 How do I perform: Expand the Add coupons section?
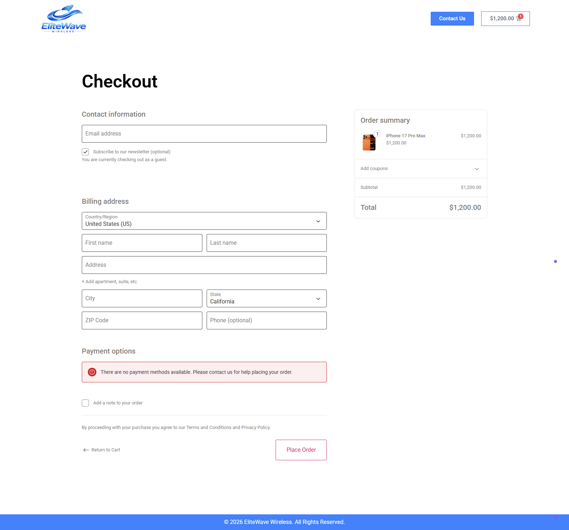[x=420, y=169]
